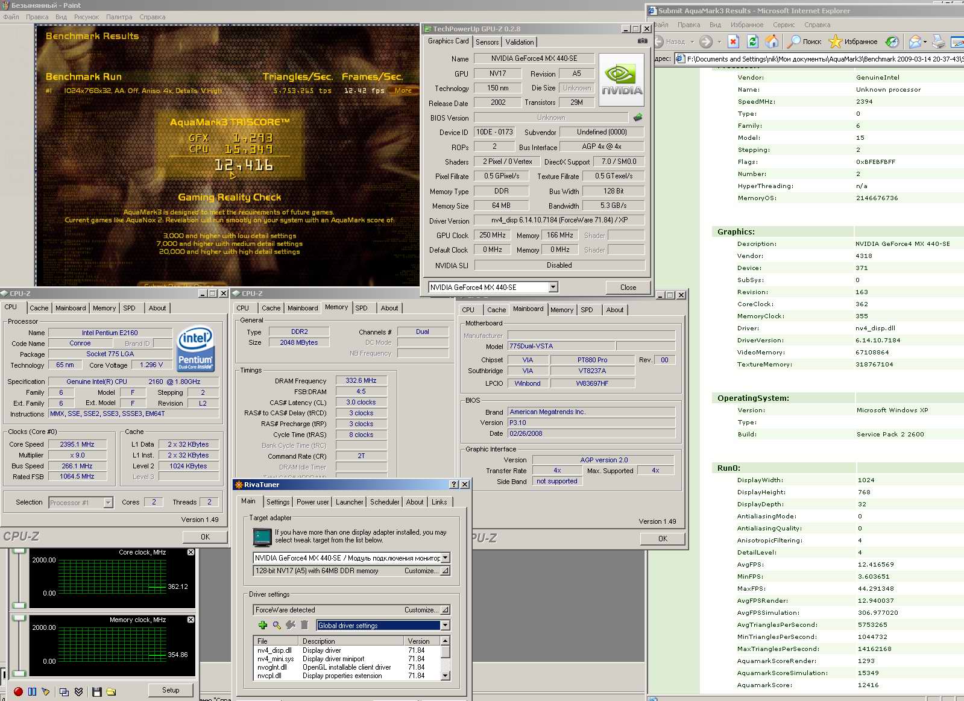Switch to GPU-Z Validation tab
964x701 pixels.
[520, 42]
